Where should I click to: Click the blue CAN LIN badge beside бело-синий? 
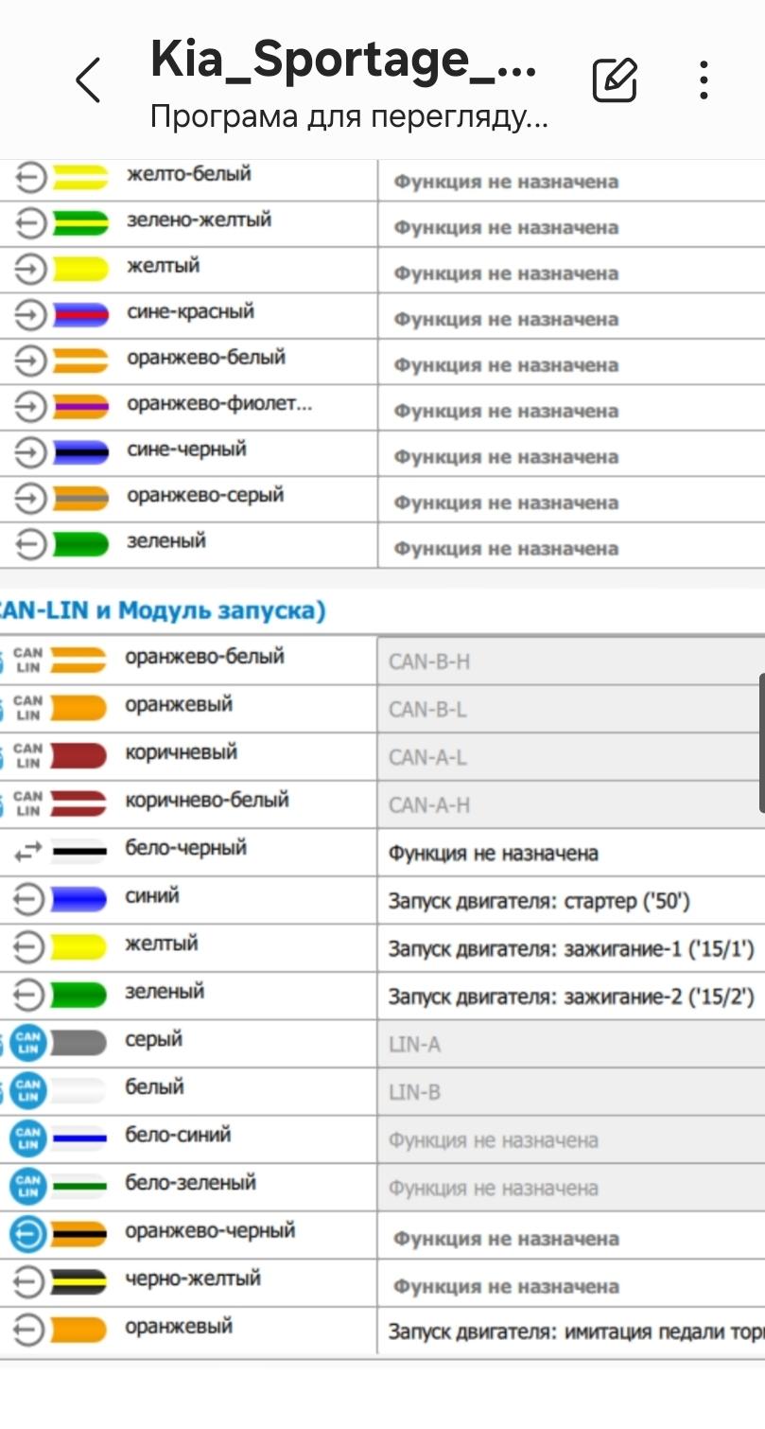coord(28,1138)
